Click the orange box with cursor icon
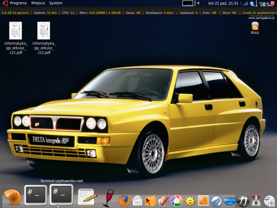The image size is (277, 208). coord(150,201)
